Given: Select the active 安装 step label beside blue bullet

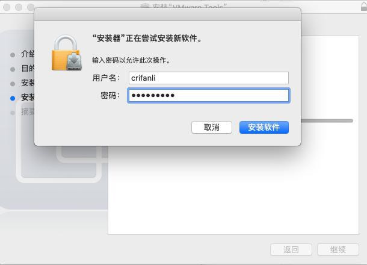Looking at the screenshot, I should pos(28,97).
